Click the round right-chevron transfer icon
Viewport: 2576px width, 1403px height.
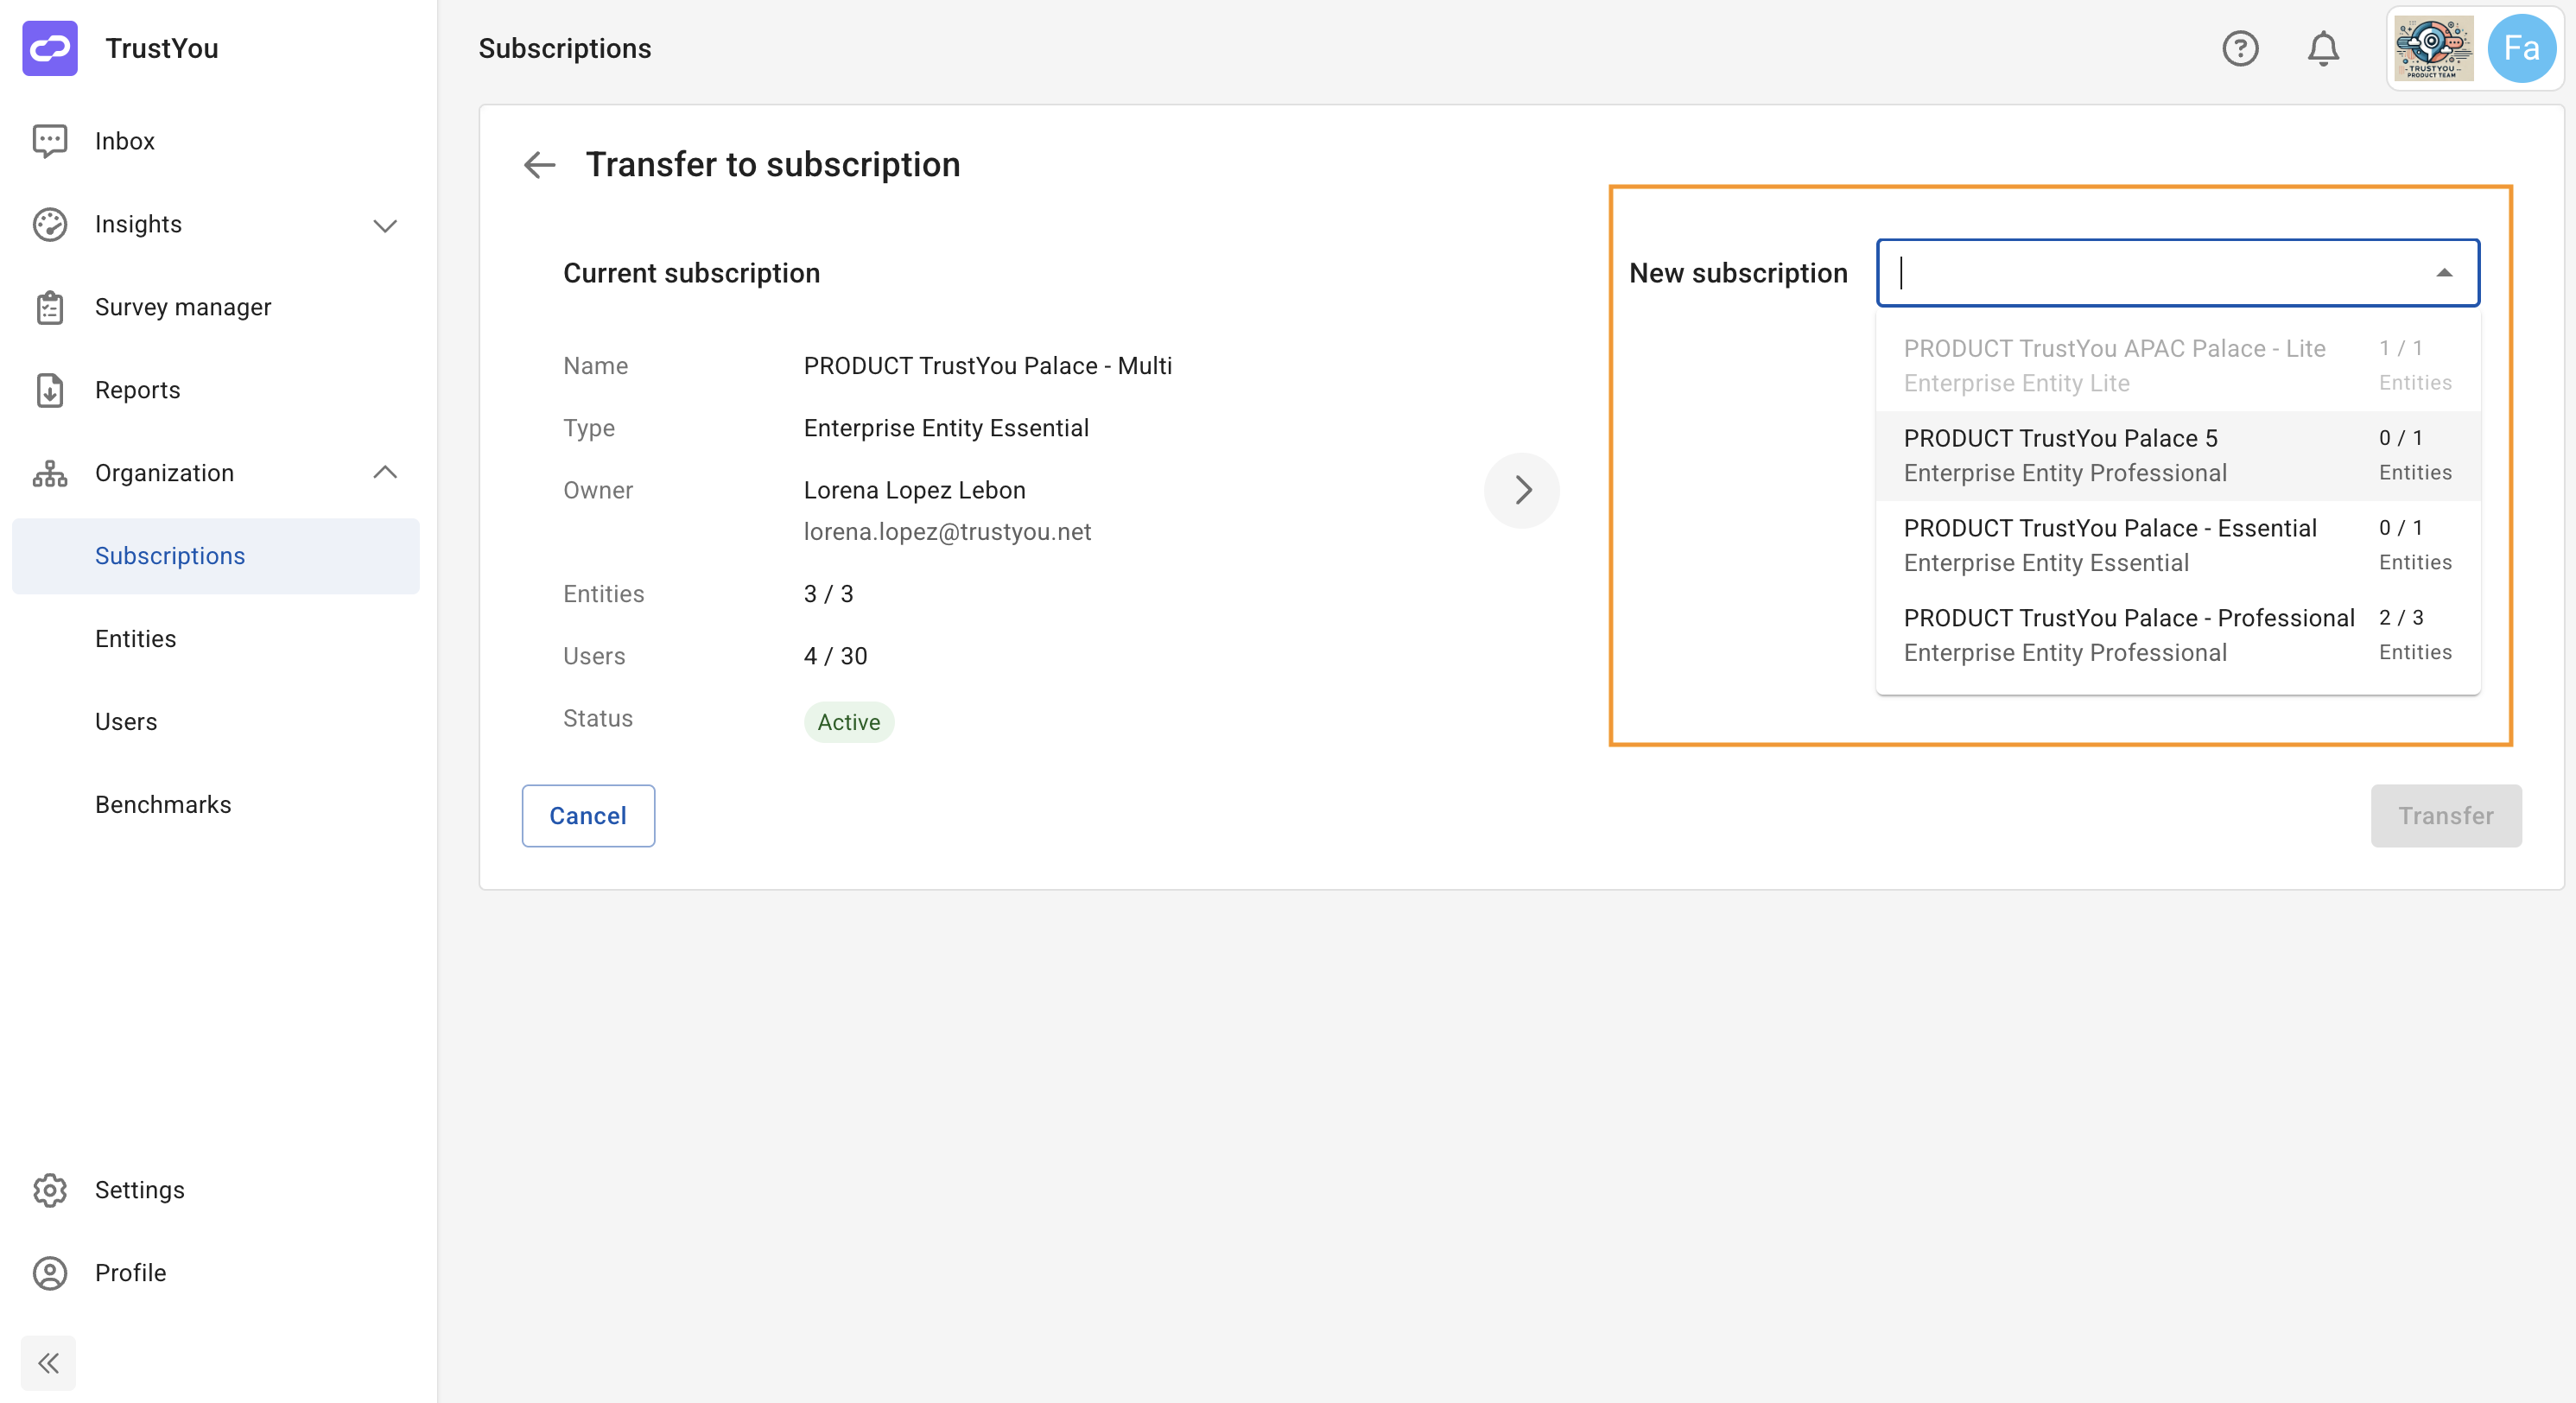(1521, 490)
